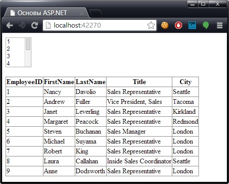
Task: Click the page icon in address bar
Action: (49, 25)
